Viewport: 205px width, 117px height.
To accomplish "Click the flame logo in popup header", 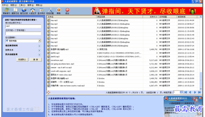I will pyautogui.click(x=166, y=99).
